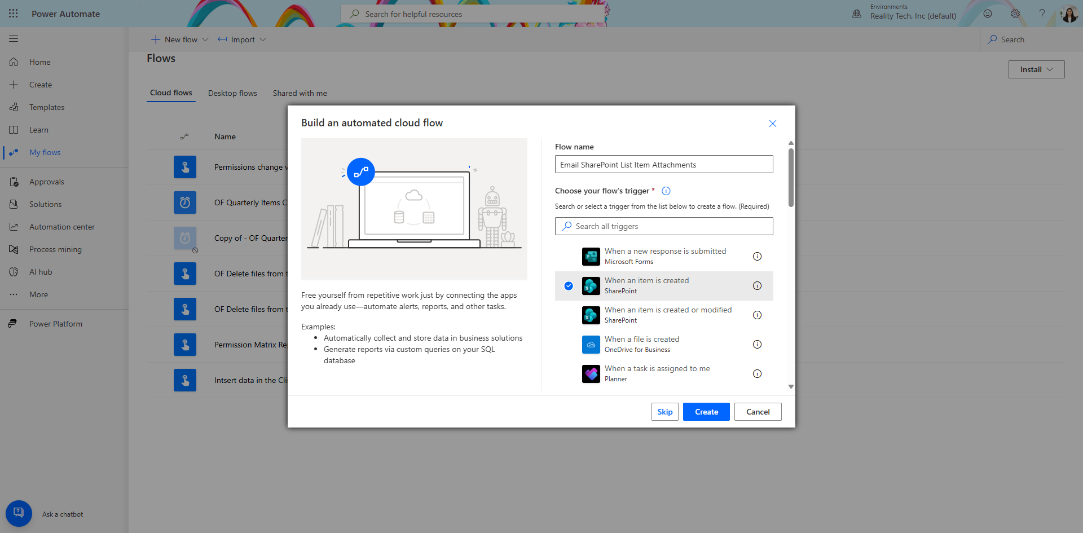Open the Home icon in sidebar

pyautogui.click(x=14, y=62)
